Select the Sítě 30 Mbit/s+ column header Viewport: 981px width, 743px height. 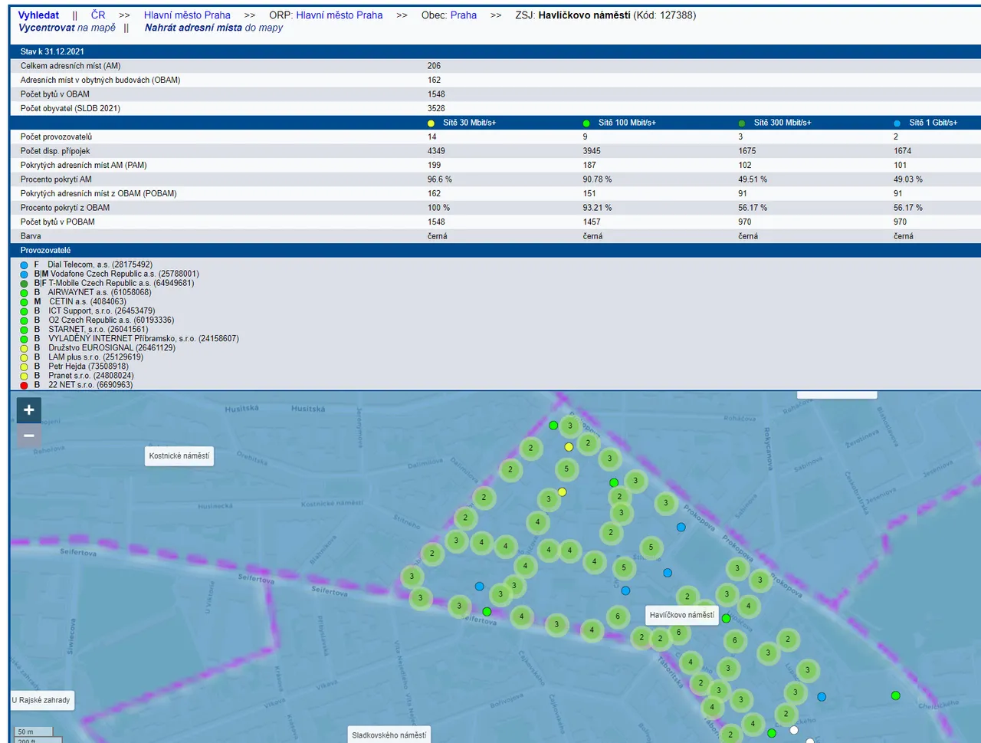pos(469,123)
